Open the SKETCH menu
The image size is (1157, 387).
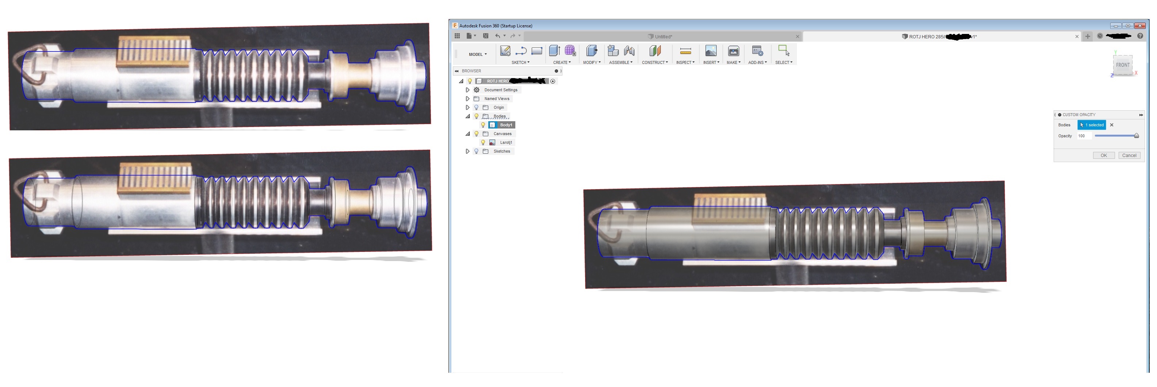(x=520, y=62)
